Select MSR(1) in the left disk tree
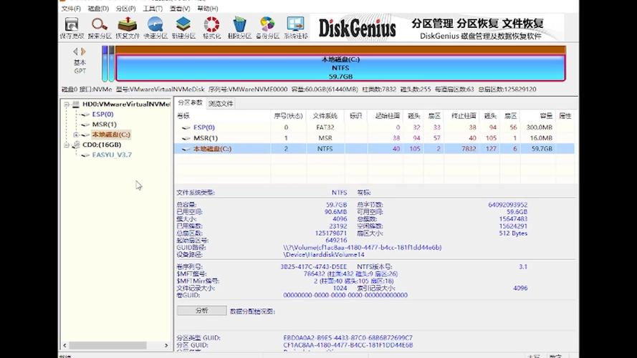 (104, 125)
